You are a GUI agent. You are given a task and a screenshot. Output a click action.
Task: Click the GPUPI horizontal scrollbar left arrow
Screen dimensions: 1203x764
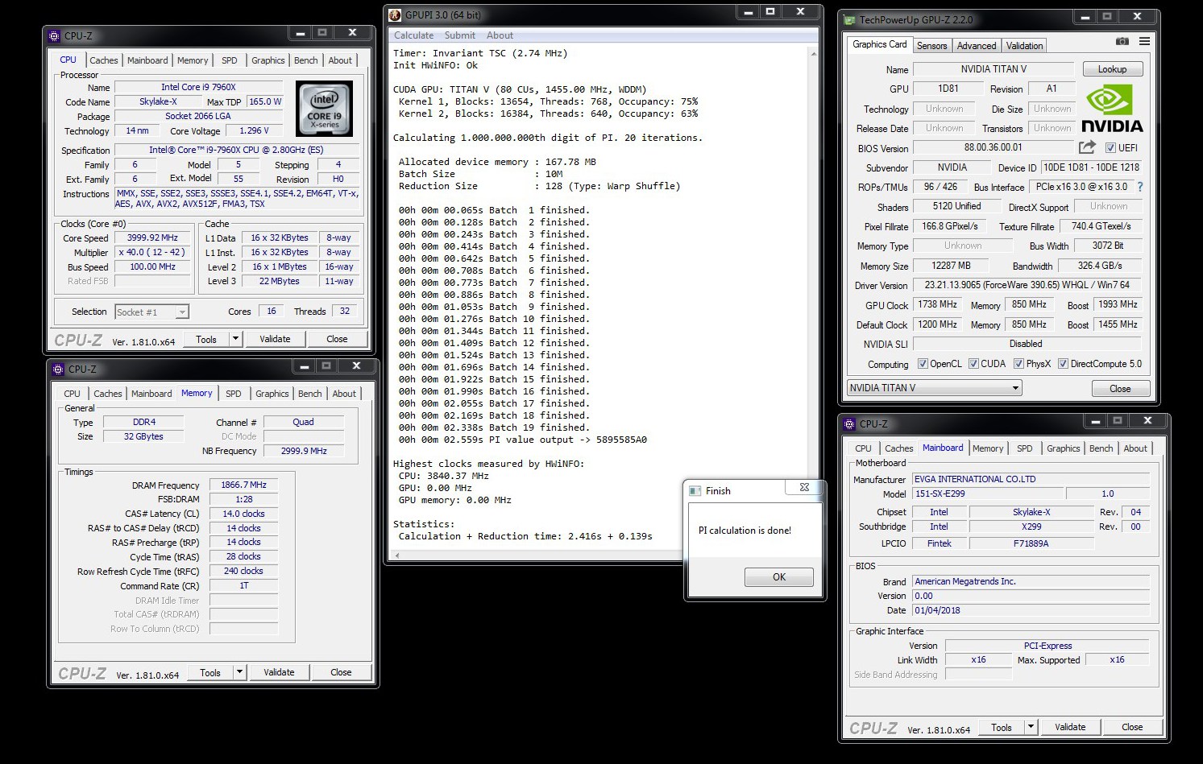tap(397, 555)
